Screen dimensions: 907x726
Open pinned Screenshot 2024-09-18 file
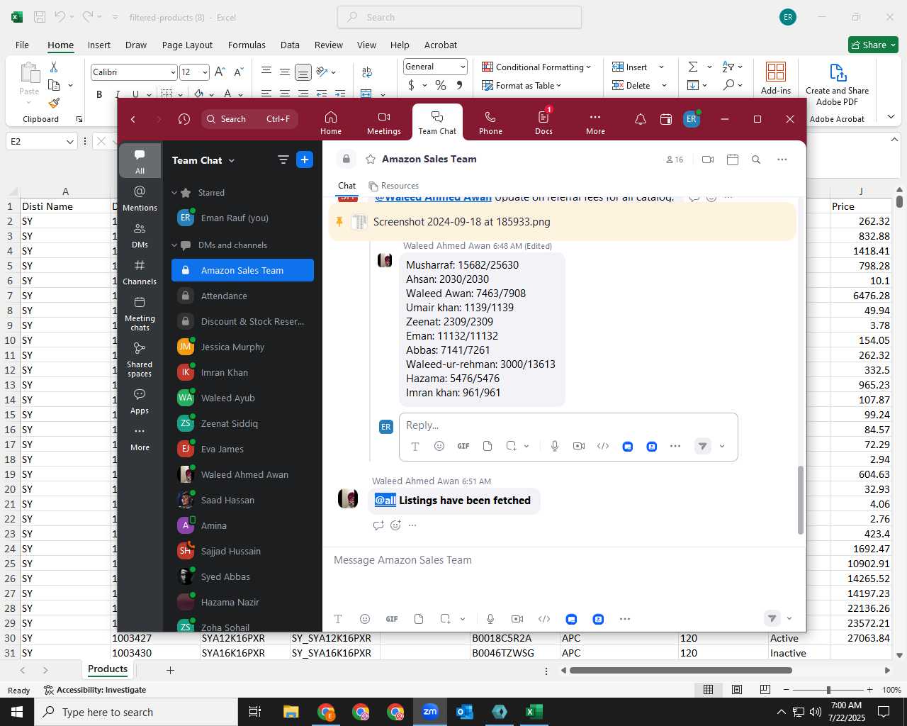(x=461, y=222)
